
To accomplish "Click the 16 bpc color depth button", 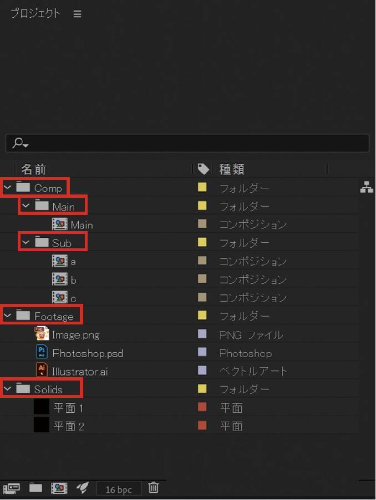I will click(x=119, y=489).
